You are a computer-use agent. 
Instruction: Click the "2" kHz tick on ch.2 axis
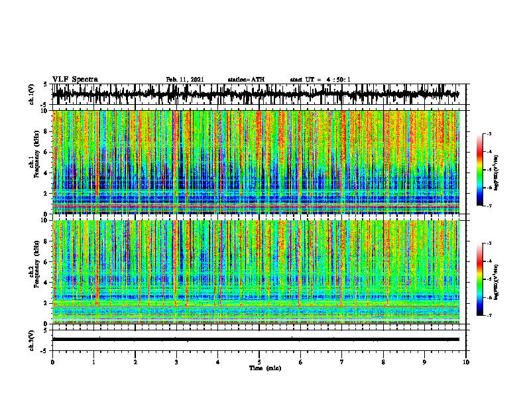[47, 303]
